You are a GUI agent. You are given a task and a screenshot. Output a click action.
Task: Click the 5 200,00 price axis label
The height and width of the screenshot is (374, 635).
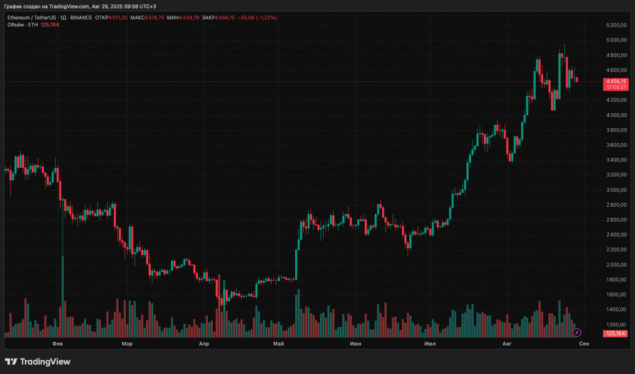(617, 25)
